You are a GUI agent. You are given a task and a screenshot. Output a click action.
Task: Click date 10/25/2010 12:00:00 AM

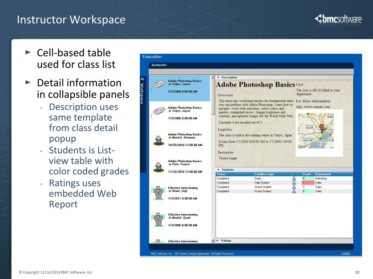pos(185,145)
